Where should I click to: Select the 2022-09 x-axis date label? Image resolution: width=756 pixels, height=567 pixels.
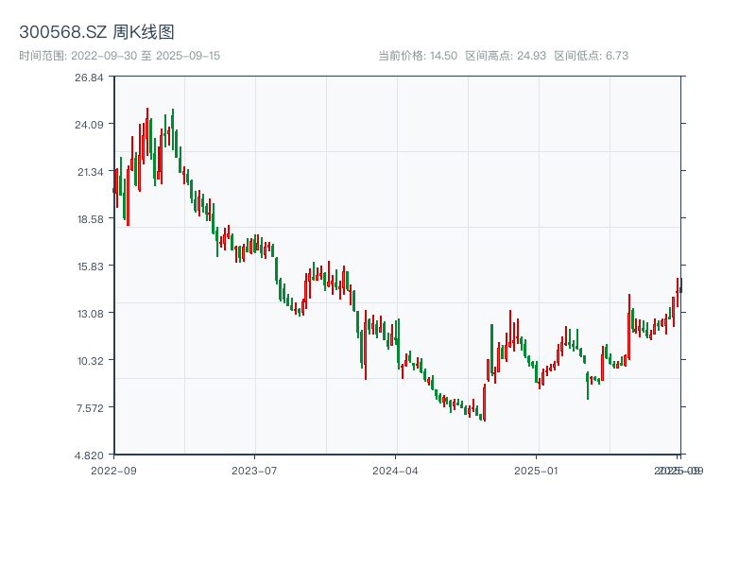point(113,470)
